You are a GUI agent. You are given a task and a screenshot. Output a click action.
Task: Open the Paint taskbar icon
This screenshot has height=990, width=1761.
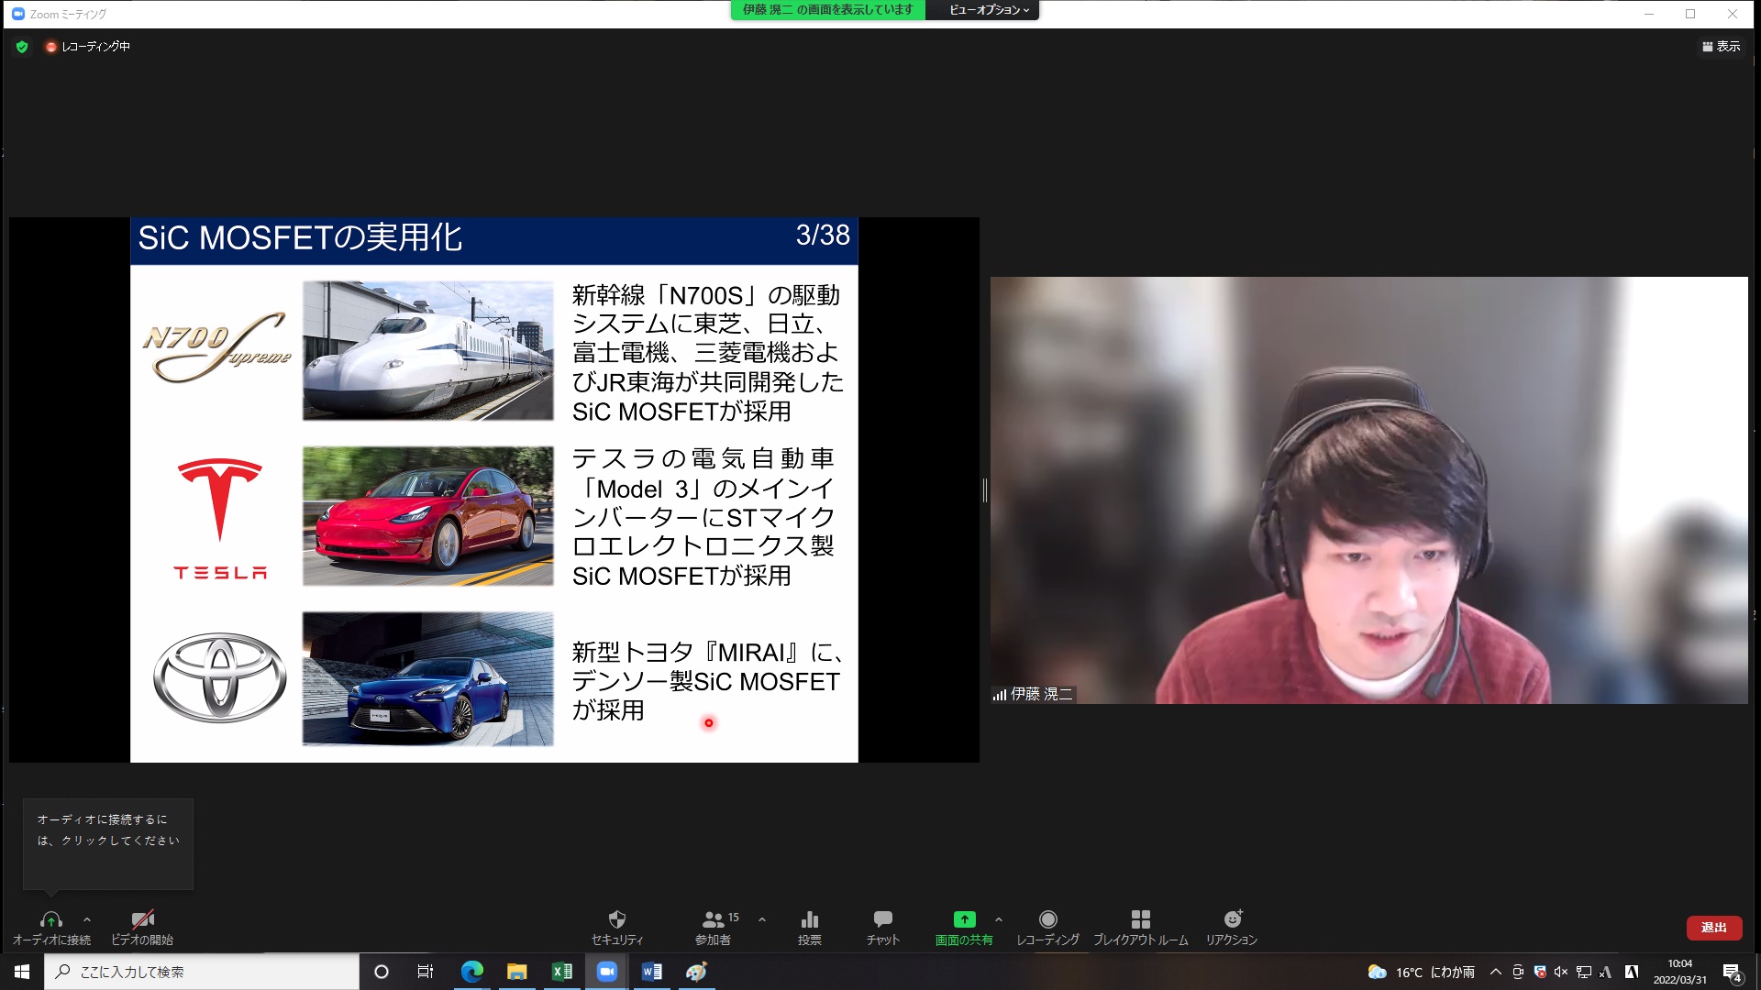pos(696,972)
